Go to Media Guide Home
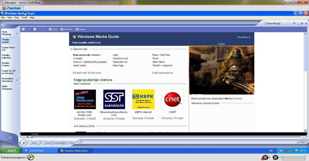Screen dimensions: 309x161 [80, 29]
